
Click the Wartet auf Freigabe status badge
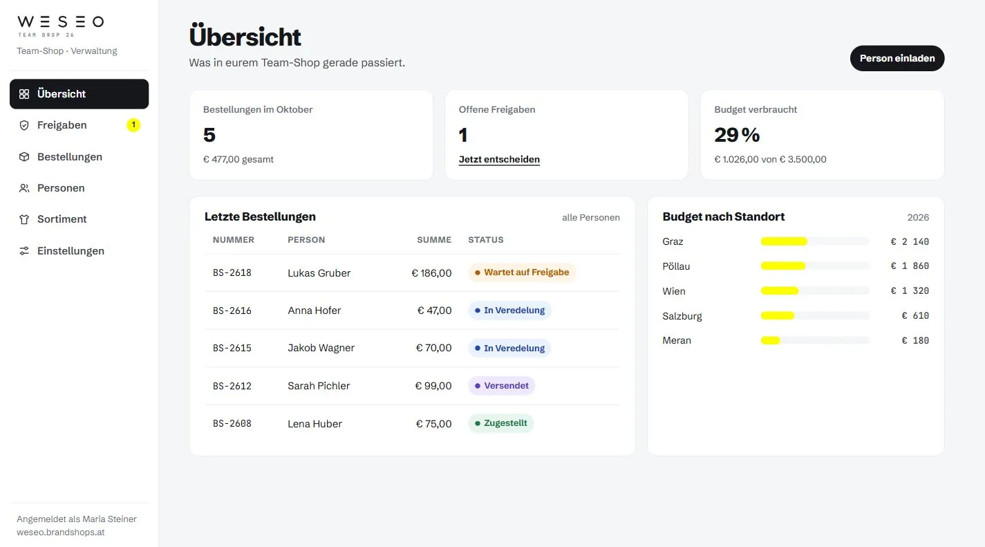522,272
